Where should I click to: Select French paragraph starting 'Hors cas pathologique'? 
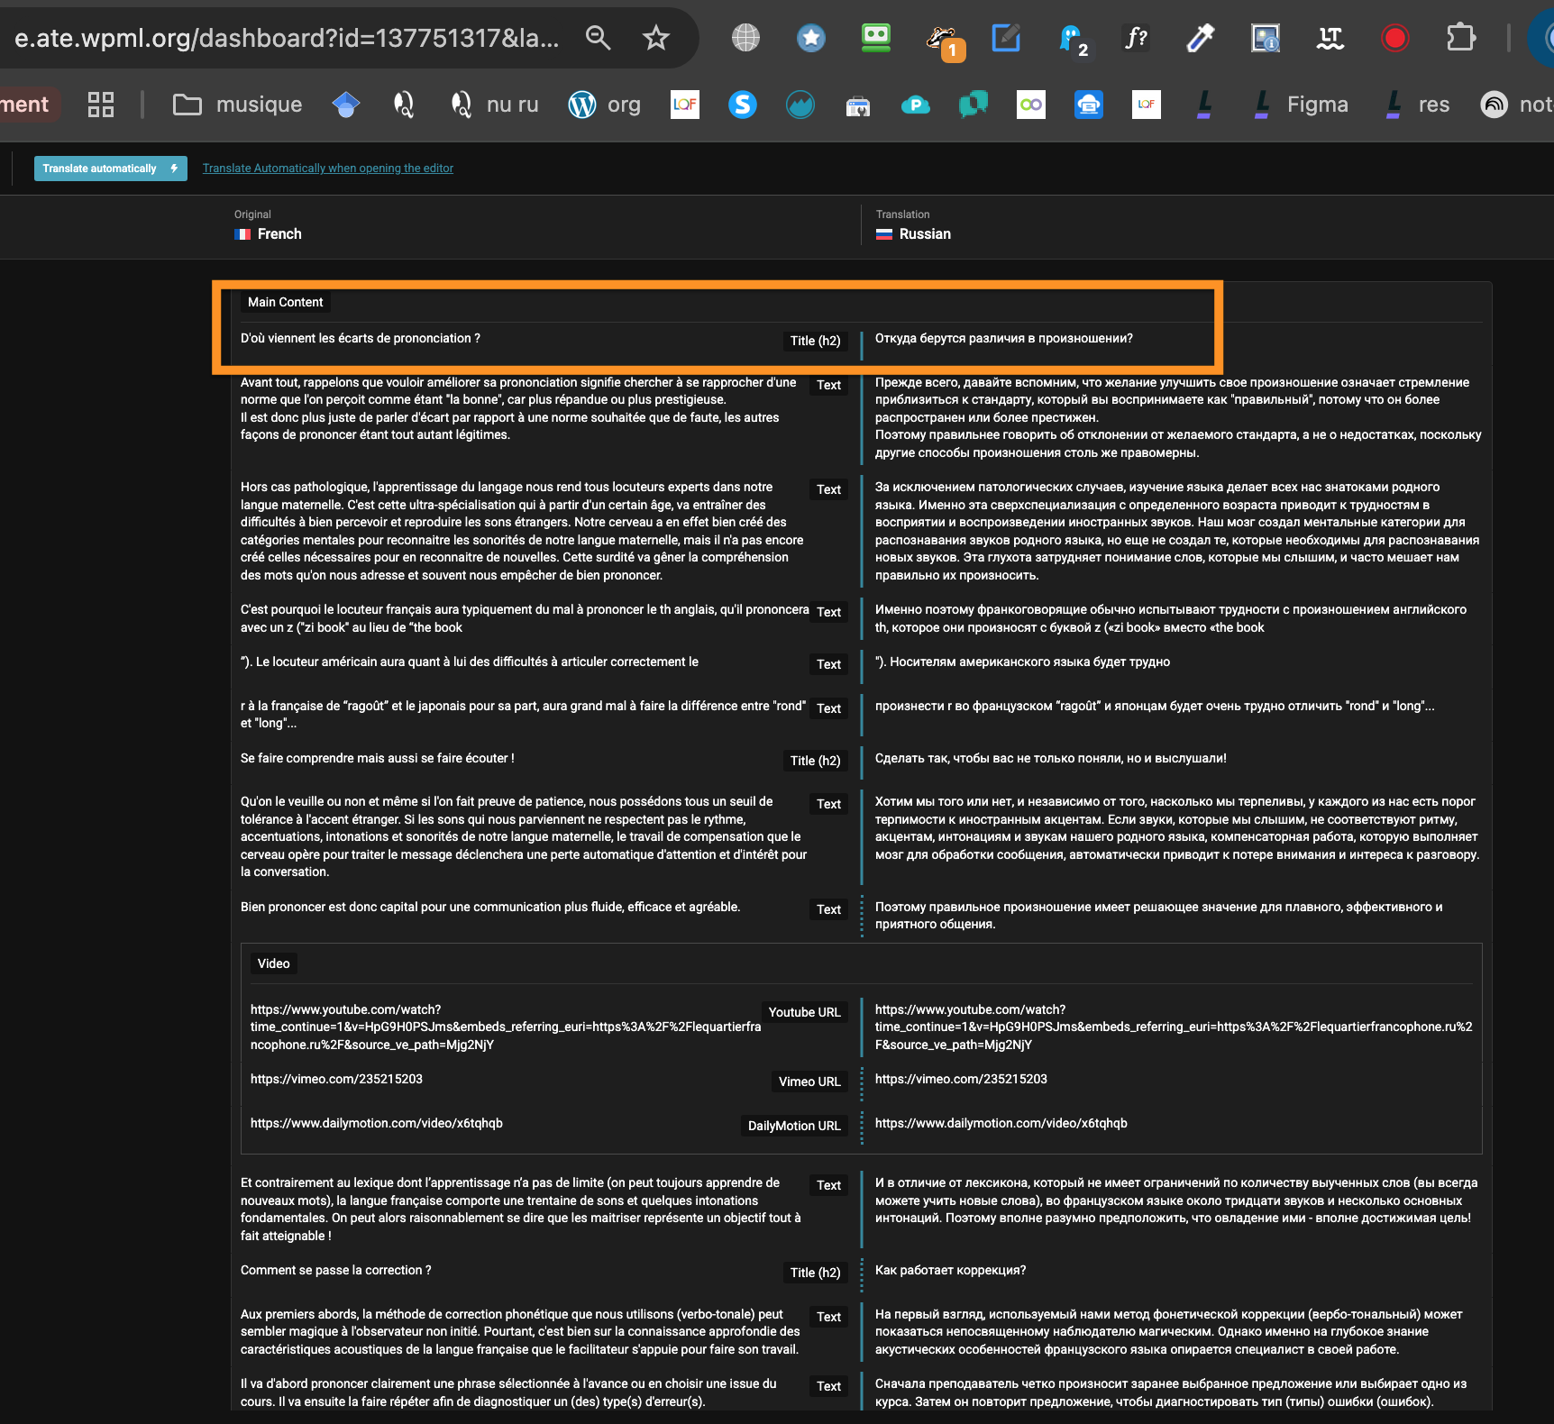click(x=522, y=531)
